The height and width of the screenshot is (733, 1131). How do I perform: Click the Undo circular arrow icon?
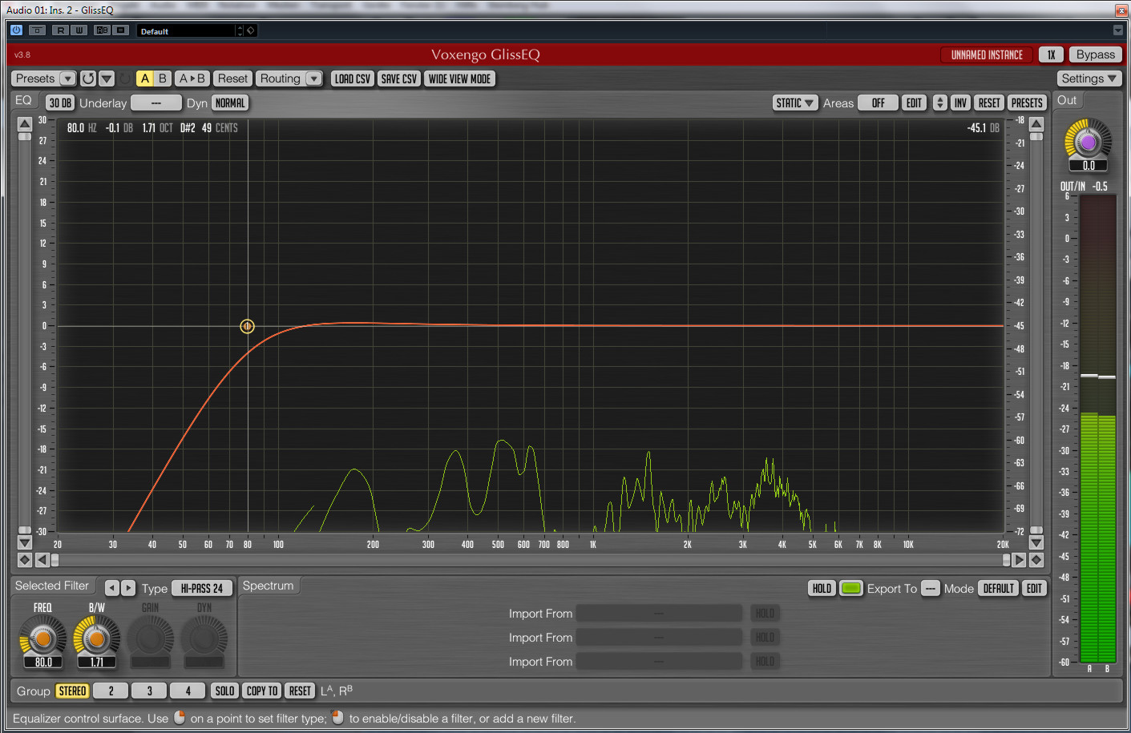(x=88, y=79)
